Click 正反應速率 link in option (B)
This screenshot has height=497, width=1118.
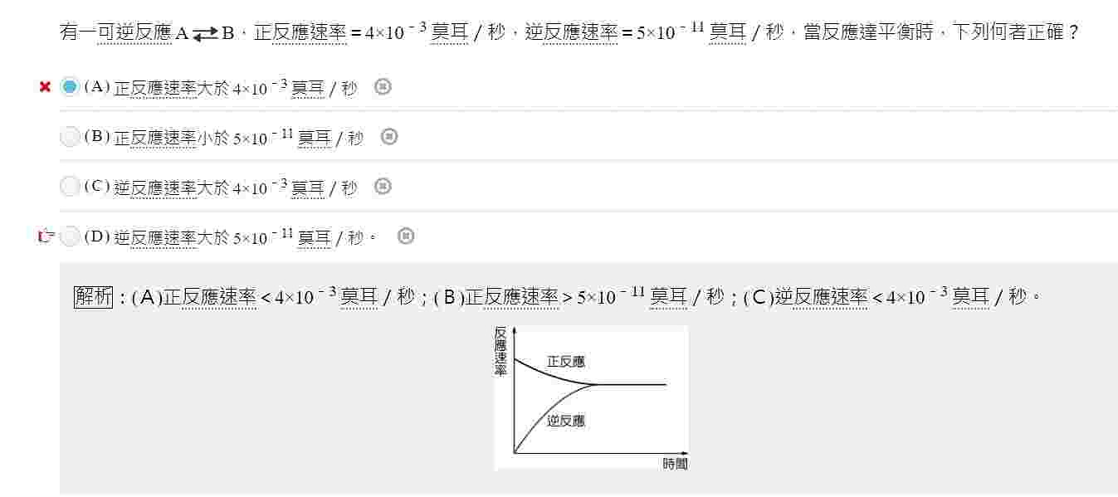tap(155, 139)
